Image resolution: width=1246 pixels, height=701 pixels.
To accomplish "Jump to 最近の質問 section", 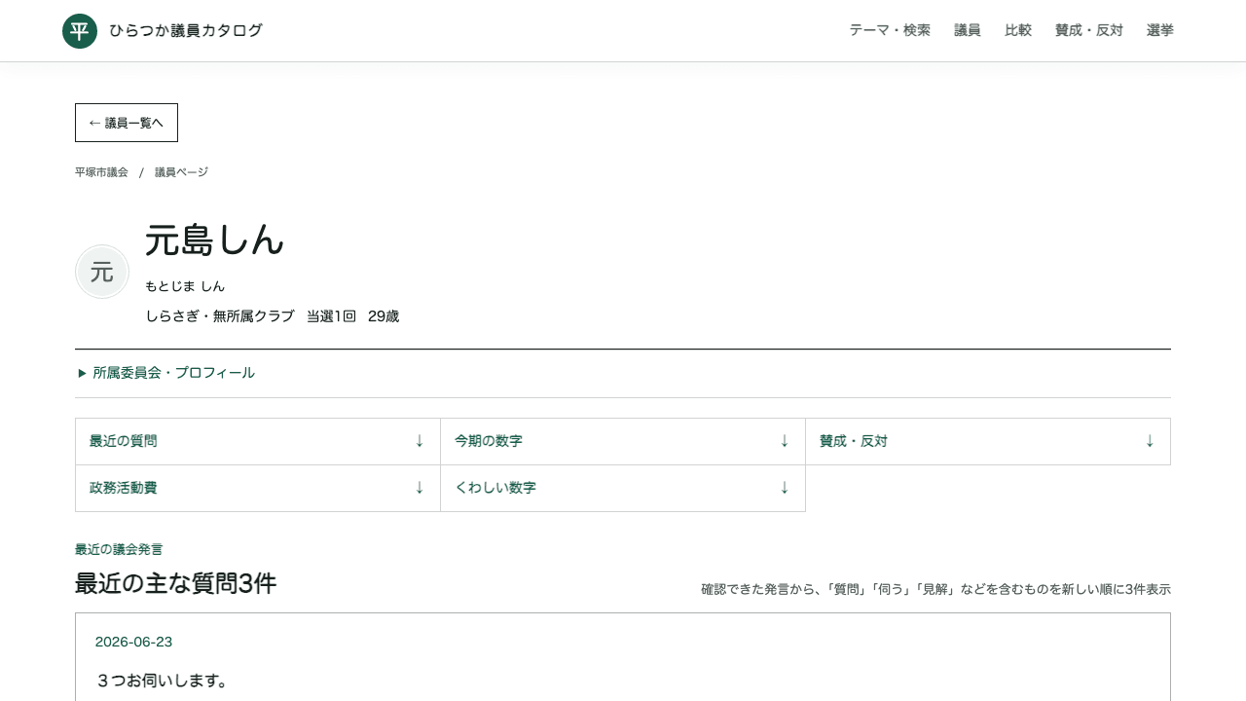I will click(258, 441).
